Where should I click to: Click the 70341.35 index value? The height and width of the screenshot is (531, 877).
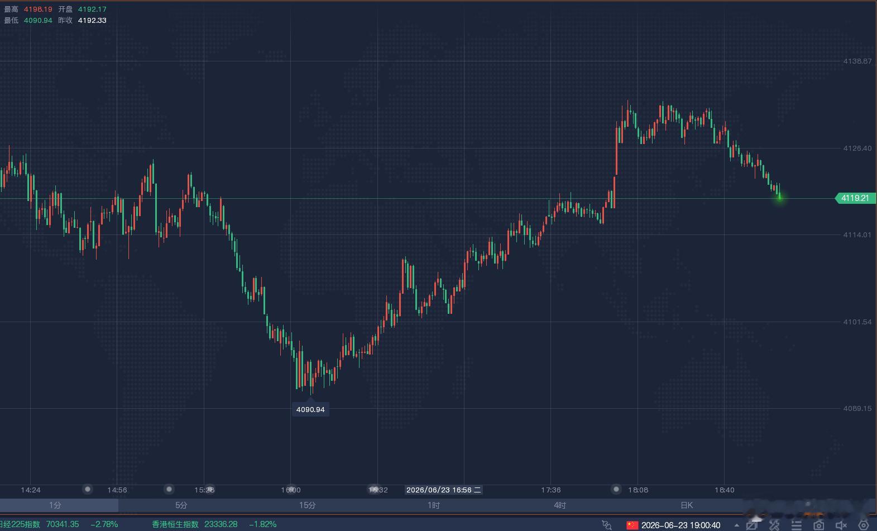point(63,524)
